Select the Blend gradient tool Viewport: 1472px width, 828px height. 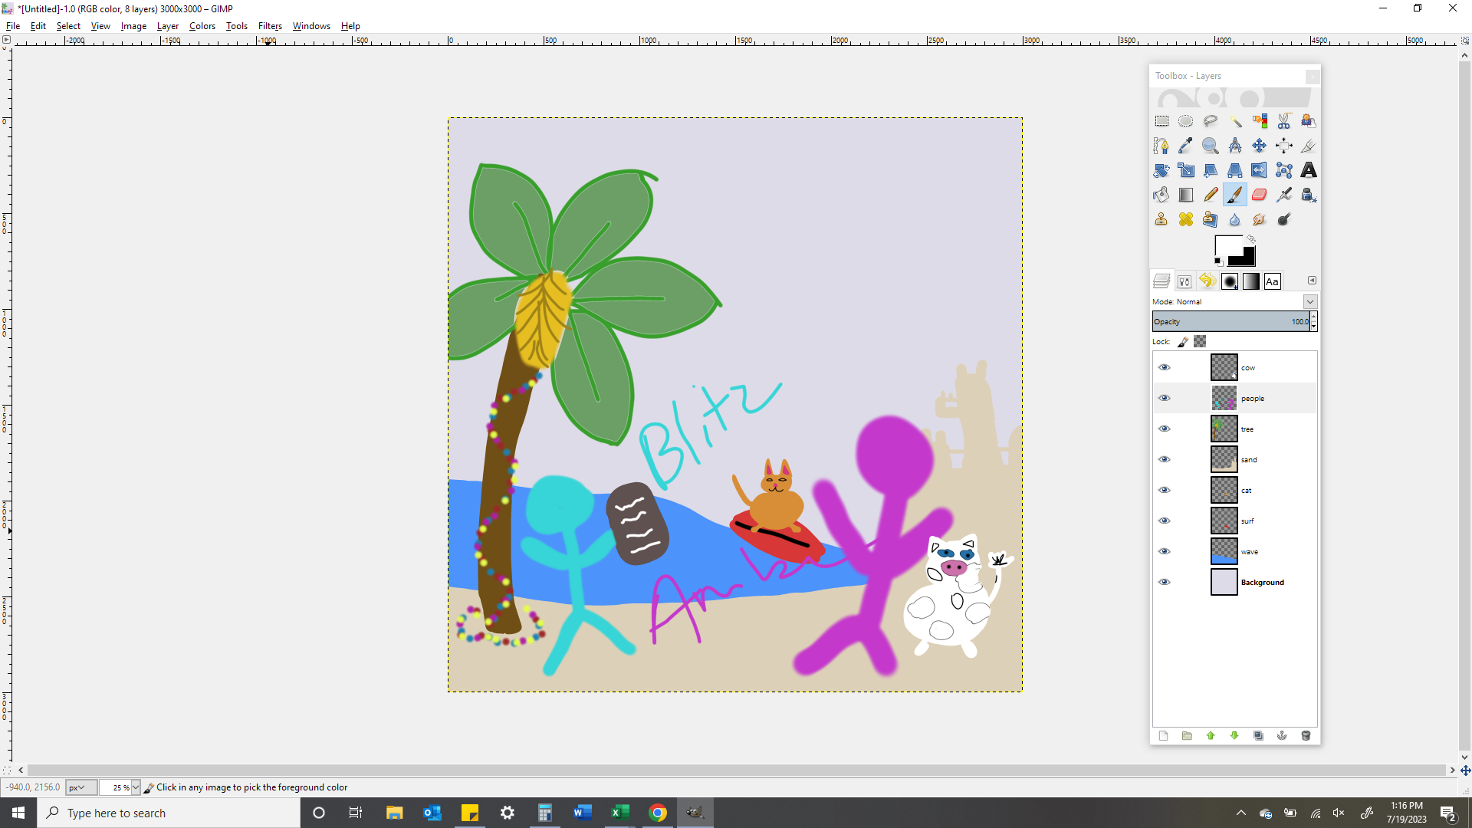point(1186,195)
